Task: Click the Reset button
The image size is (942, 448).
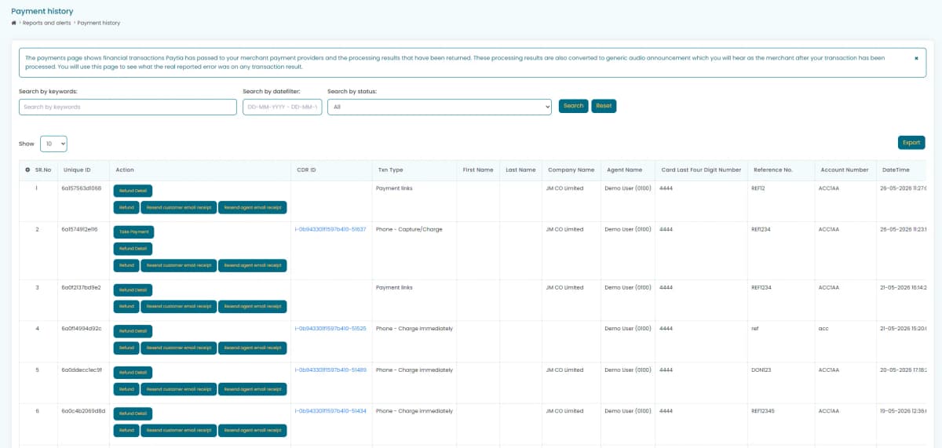Action: click(604, 106)
